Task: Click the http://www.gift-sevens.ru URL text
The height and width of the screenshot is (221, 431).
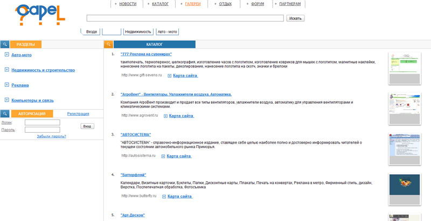Action: (142, 75)
